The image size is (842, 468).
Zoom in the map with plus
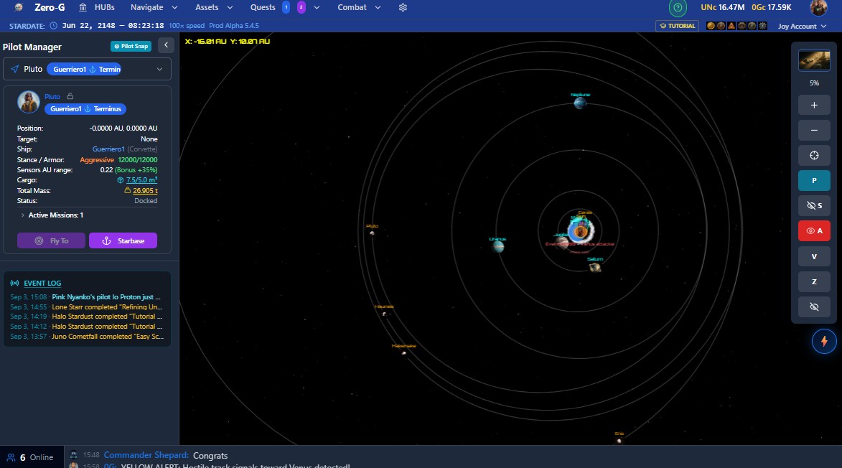click(x=814, y=106)
